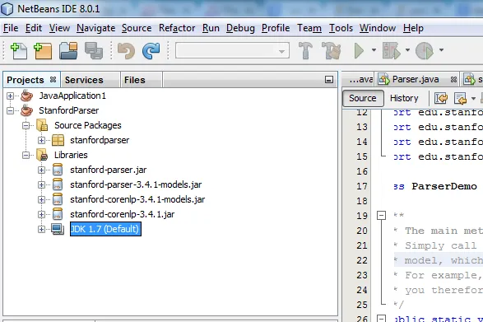Select the Libraries folder
Viewport: 483px width, 322px height.
[71, 155]
